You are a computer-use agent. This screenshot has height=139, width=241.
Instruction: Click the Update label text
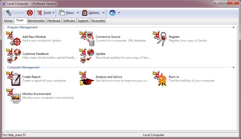[100, 54]
